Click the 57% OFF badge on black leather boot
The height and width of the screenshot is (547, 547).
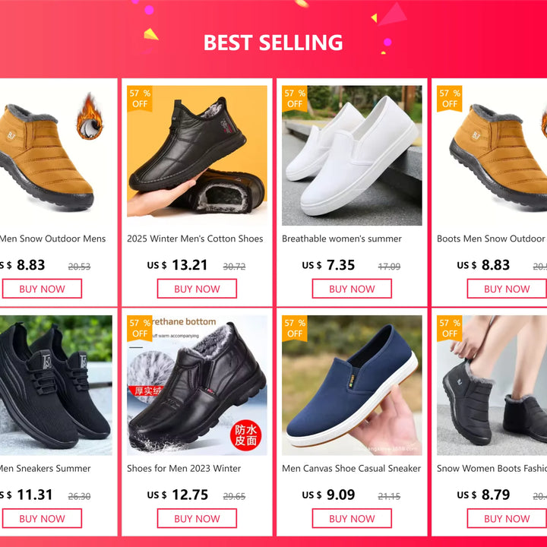click(140, 329)
